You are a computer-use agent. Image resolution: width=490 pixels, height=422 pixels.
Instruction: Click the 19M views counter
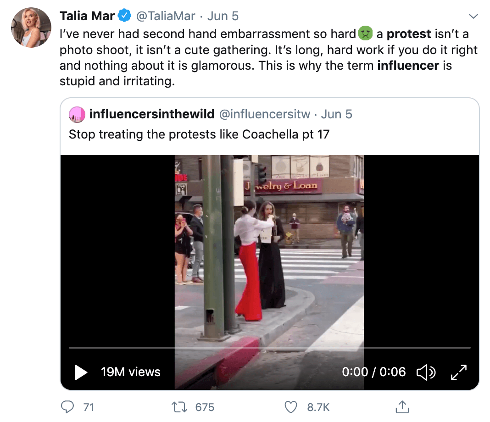point(131,372)
